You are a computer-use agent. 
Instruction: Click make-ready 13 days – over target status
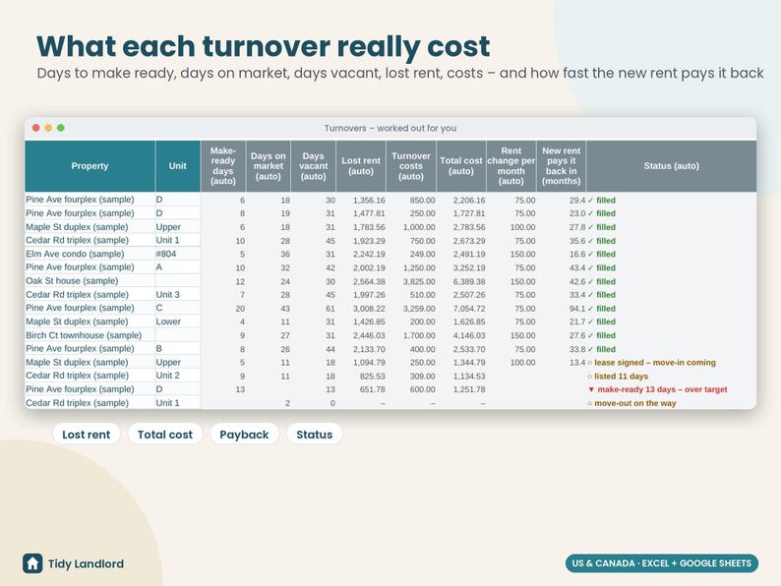tap(658, 389)
